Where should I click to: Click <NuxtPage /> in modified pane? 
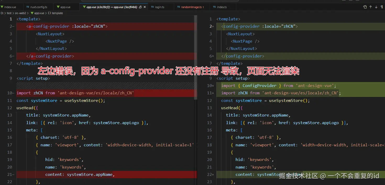coord(245,41)
